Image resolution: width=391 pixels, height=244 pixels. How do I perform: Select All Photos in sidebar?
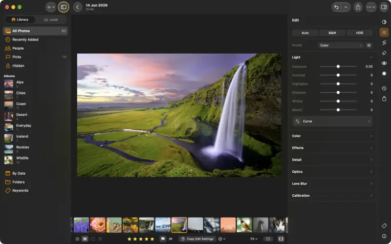pos(35,31)
